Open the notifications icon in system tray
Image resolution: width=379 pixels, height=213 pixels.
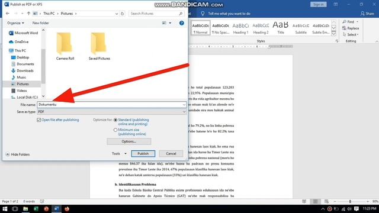point(356,209)
